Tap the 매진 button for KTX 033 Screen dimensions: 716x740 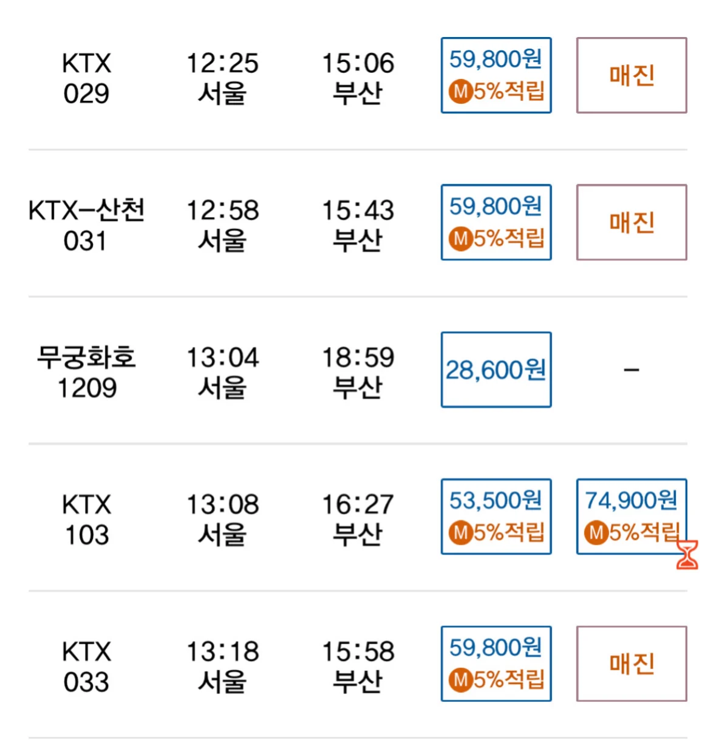(632, 664)
